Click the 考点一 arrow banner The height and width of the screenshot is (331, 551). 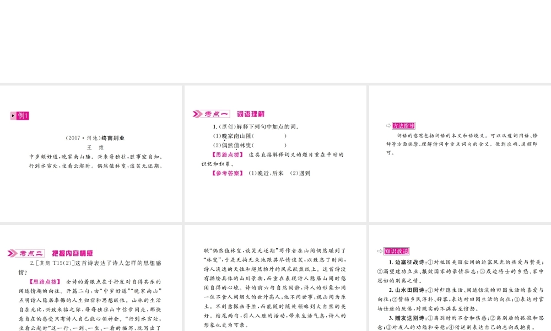211,114
